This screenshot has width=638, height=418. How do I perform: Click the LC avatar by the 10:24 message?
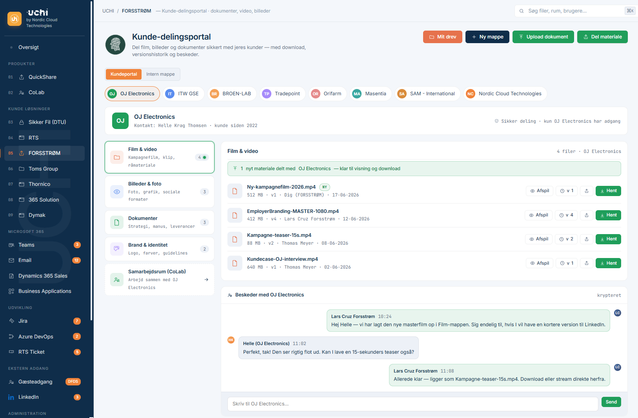pos(618,313)
